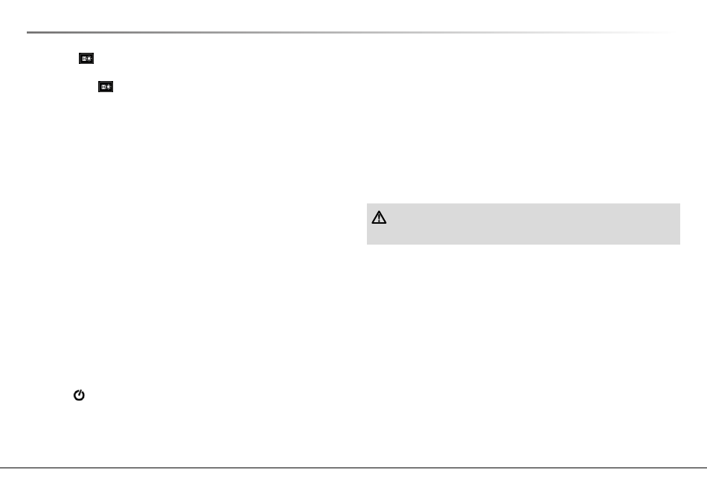707x498 pixels.
Task: Click the black background of the upper brightness button
Action: coord(80,62)
